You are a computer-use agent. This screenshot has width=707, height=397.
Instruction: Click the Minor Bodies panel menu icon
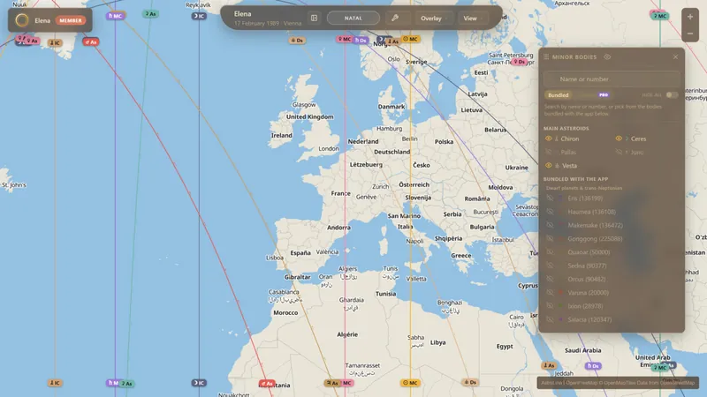point(546,57)
